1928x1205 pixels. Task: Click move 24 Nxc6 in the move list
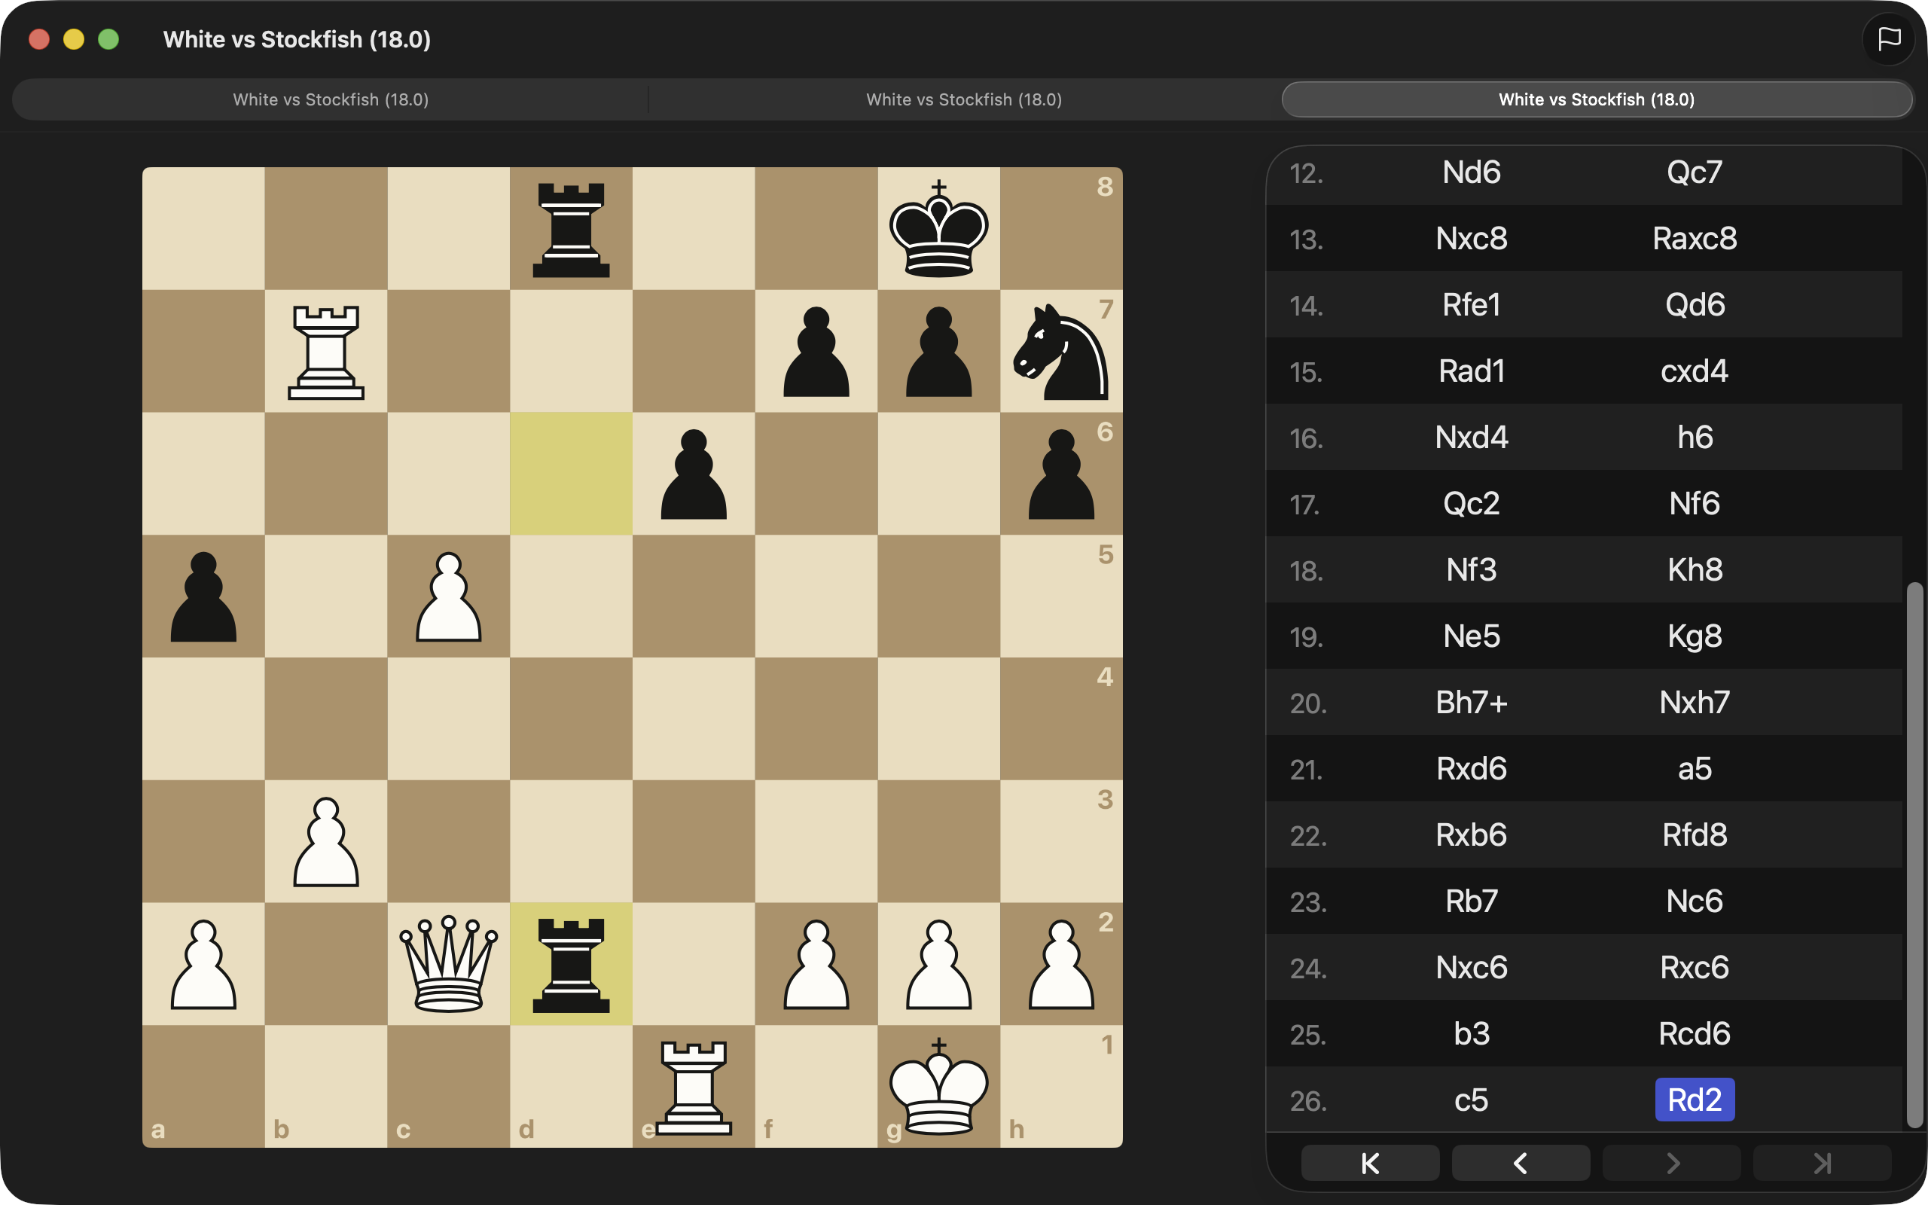pos(1471,968)
